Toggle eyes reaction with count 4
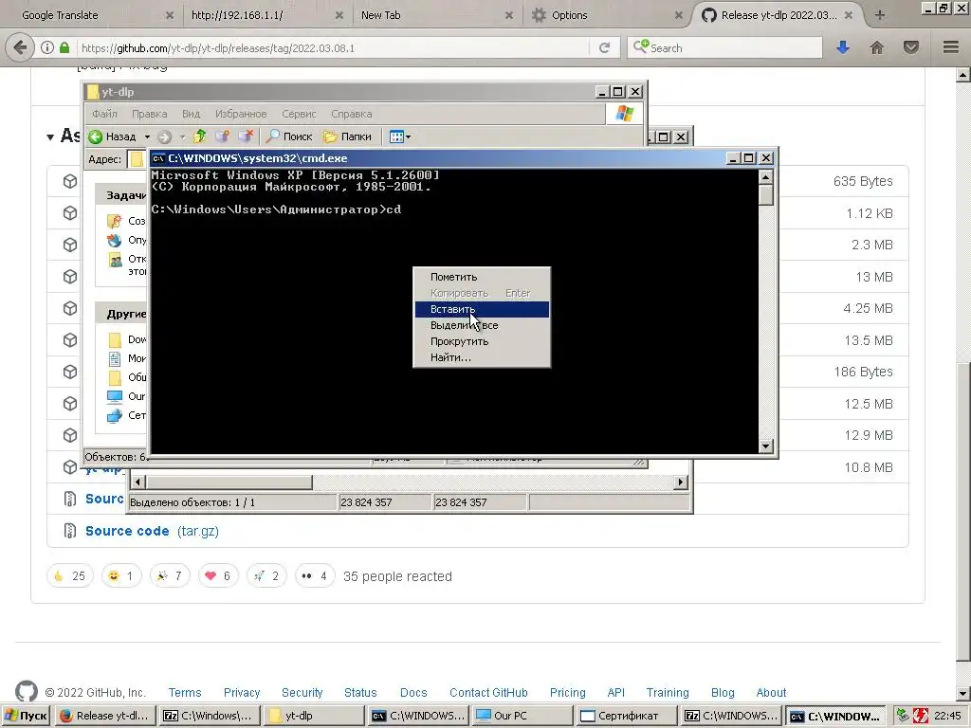 tap(315, 576)
